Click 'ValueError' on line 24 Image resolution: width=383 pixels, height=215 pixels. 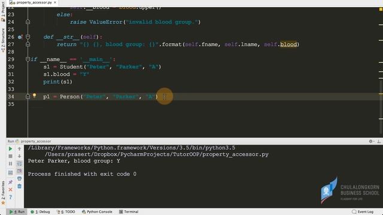click(106, 22)
